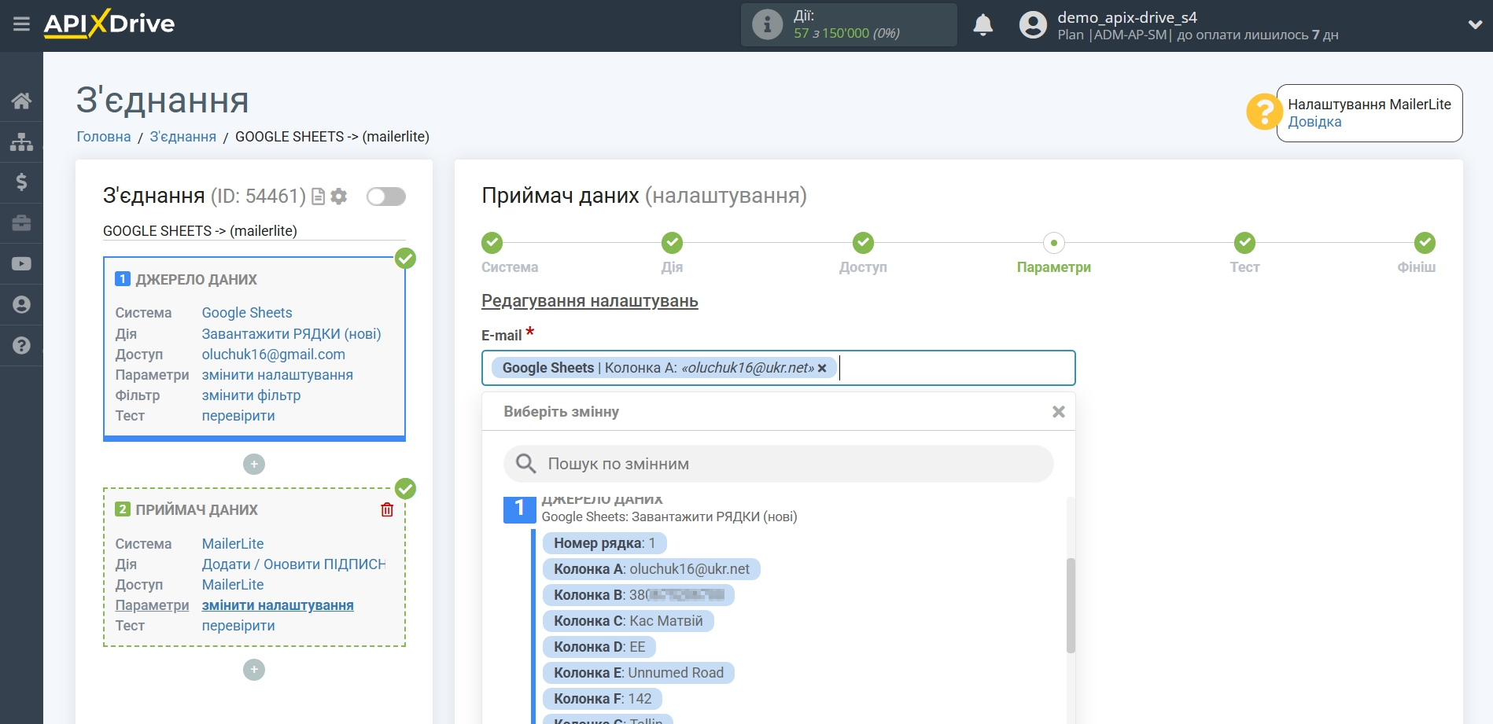Select variable Колонка C: Кас Матвій
The image size is (1493, 724).
[628, 621]
